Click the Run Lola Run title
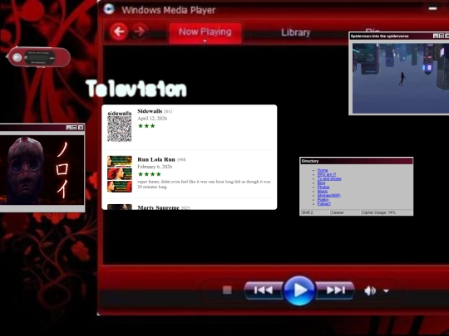This screenshot has height=336, width=449. coord(156,159)
